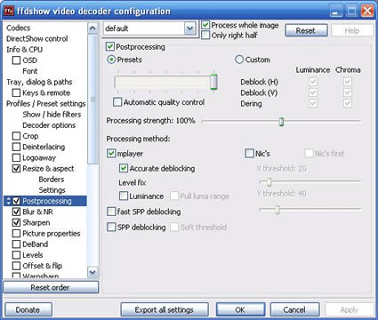Screen dimensions: 378x320
Task: Click Export all settings button
Action: (165, 310)
